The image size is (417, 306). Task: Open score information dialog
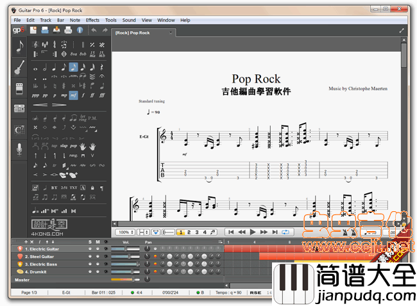[80, 30]
